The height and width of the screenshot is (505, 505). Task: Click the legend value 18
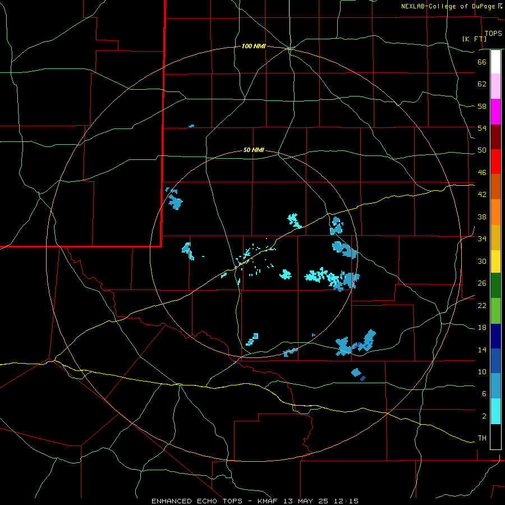click(x=482, y=328)
